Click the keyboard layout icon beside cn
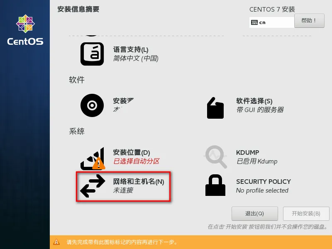The height and width of the screenshot is (249, 332). click(x=254, y=22)
